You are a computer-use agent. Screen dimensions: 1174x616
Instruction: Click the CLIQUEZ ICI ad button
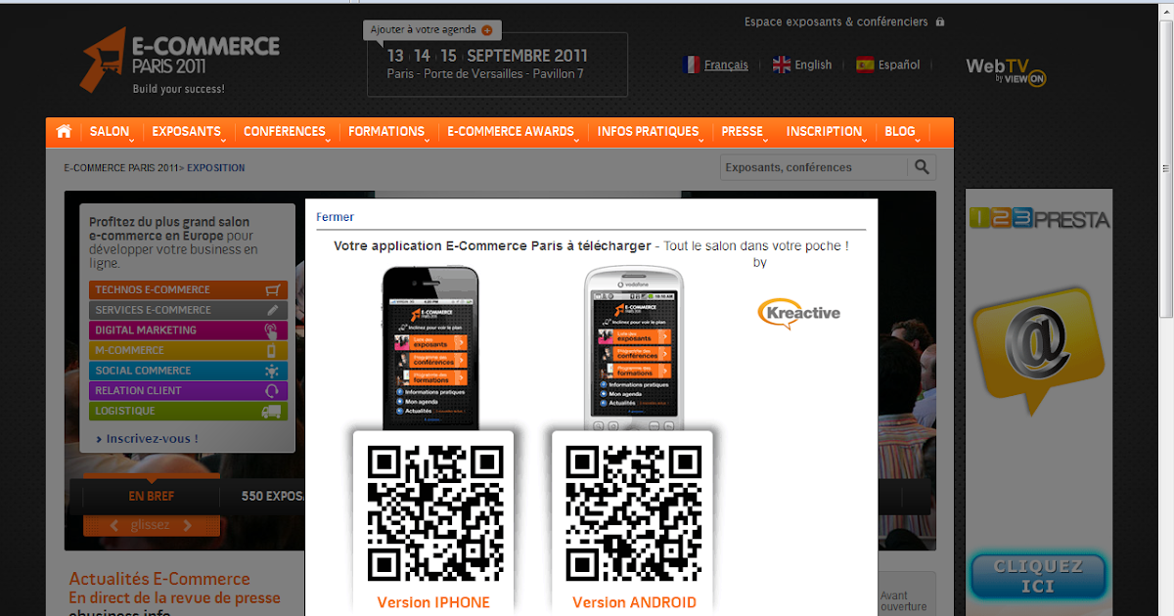(1038, 576)
